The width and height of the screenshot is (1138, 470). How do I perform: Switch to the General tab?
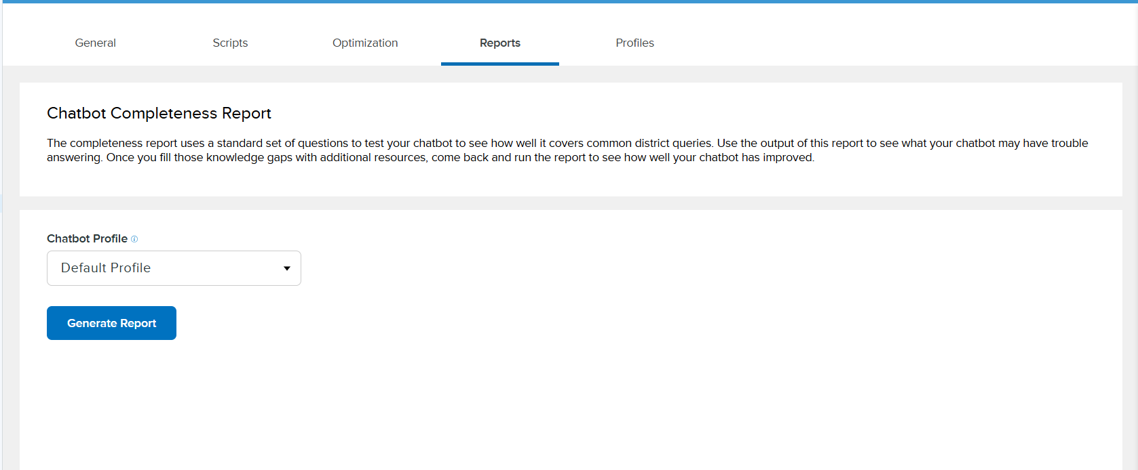coord(95,43)
